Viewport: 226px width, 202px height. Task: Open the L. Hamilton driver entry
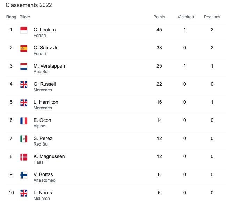click(46, 102)
